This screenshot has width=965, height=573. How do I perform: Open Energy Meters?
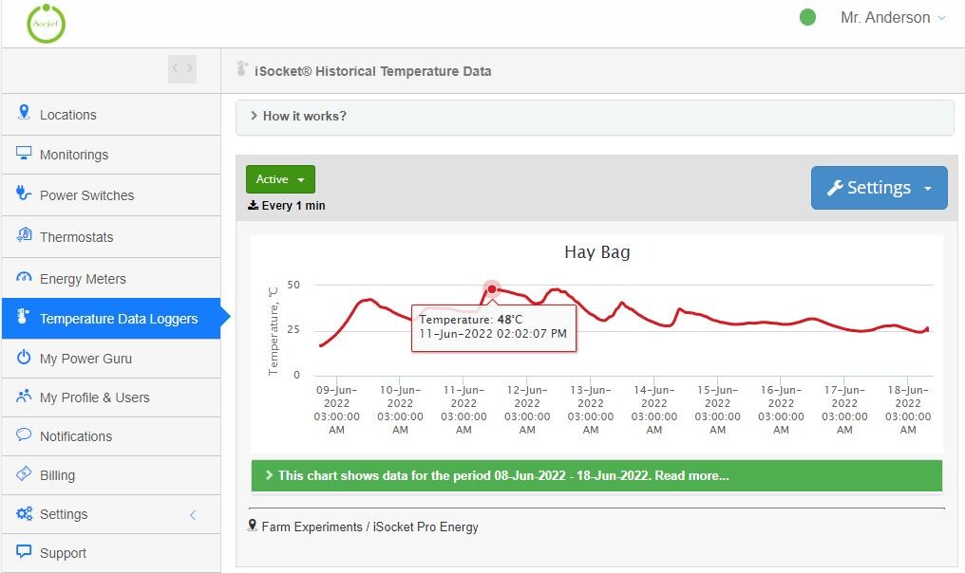[111, 279]
